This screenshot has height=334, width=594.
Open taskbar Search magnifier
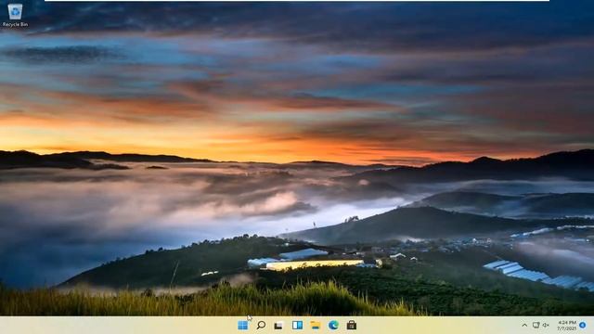click(x=261, y=326)
